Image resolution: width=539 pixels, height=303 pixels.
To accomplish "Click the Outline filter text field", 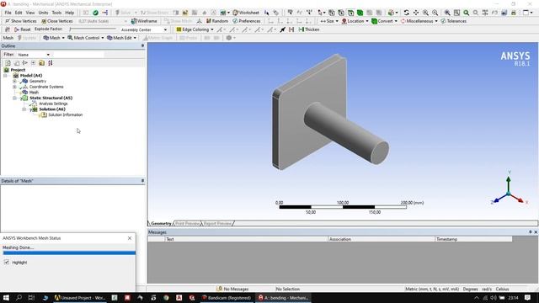I will pos(78,55).
